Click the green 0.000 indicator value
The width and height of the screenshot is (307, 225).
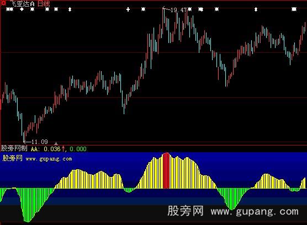point(78,149)
